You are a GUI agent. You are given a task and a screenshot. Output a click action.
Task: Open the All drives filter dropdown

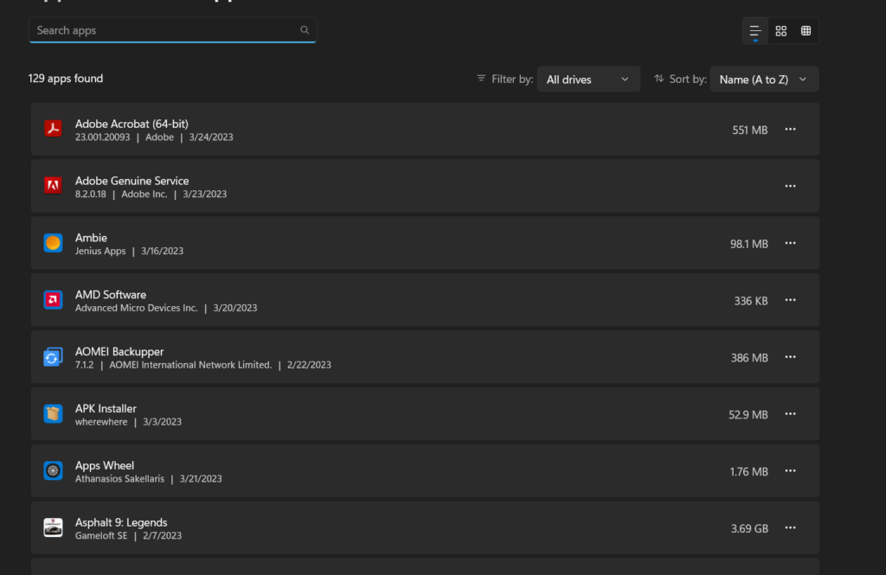click(x=588, y=80)
